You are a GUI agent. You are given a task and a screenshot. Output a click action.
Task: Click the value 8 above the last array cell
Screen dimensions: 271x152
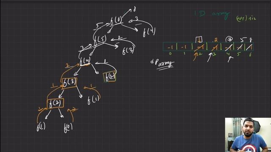(x=251, y=40)
